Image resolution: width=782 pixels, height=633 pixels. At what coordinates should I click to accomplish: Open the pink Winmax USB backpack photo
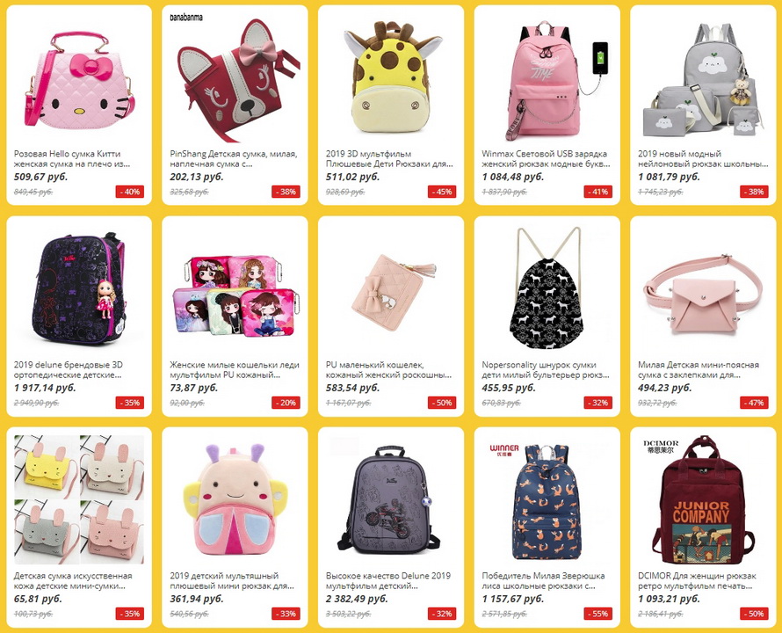pos(547,78)
